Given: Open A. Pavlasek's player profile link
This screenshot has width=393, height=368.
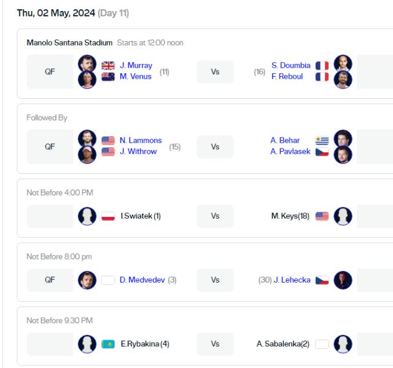Looking at the screenshot, I should click(x=290, y=152).
